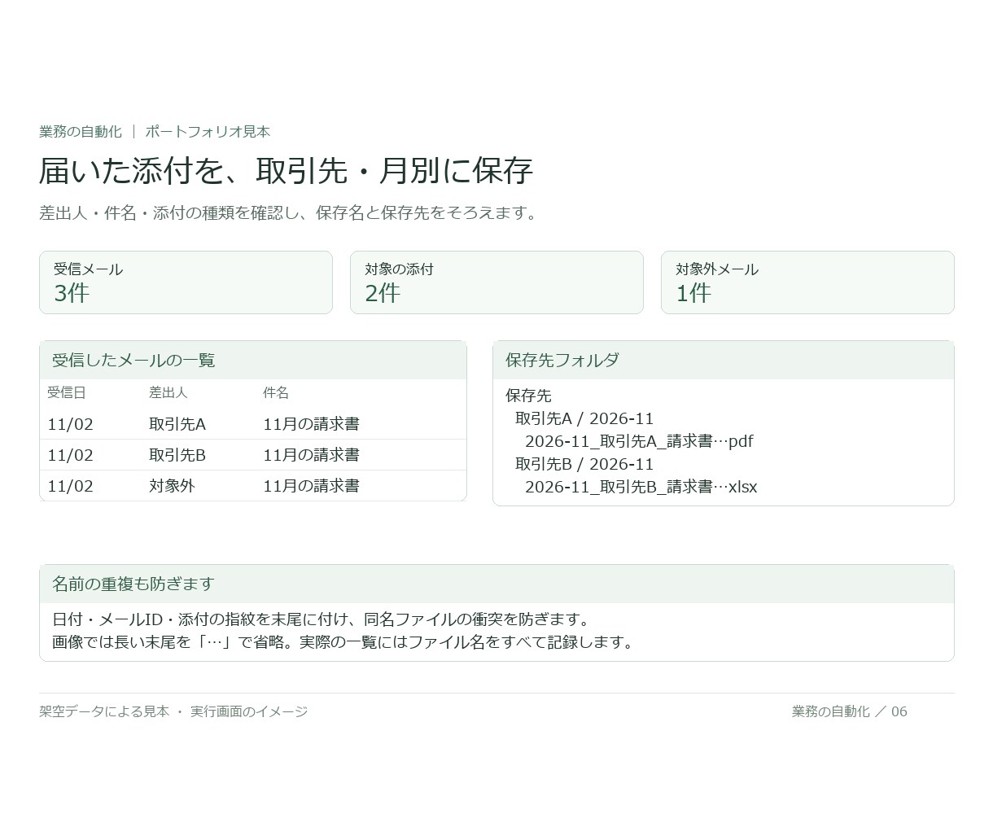Select the 受信メール 3件 summary card
993x827 pixels.
click(x=186, y=282)
